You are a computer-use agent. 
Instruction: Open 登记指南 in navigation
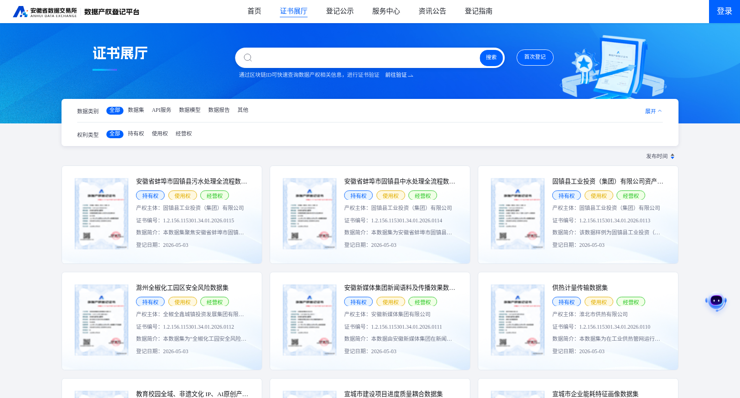(x=479, y=11)
